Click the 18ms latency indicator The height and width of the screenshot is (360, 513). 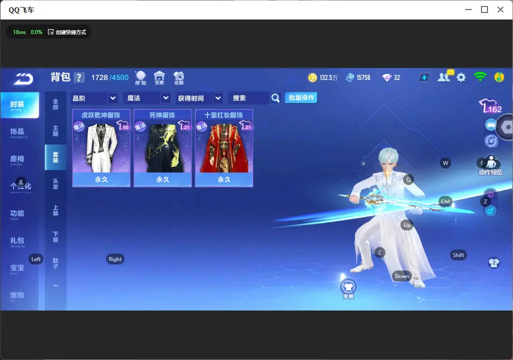click(x=19, y=32)
